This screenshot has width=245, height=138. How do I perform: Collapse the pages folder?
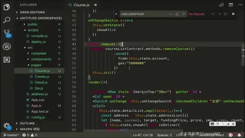pyautogui.click(x=36, y=65)
